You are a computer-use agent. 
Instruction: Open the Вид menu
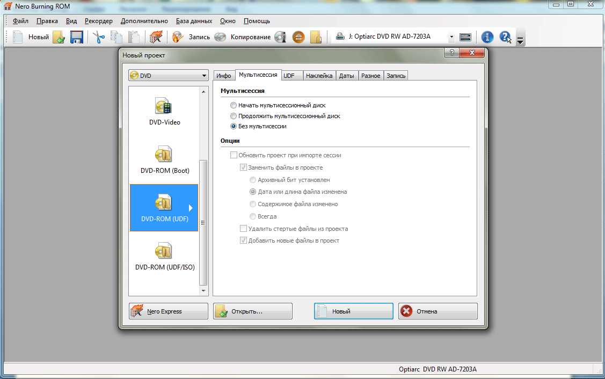(71, 21)
